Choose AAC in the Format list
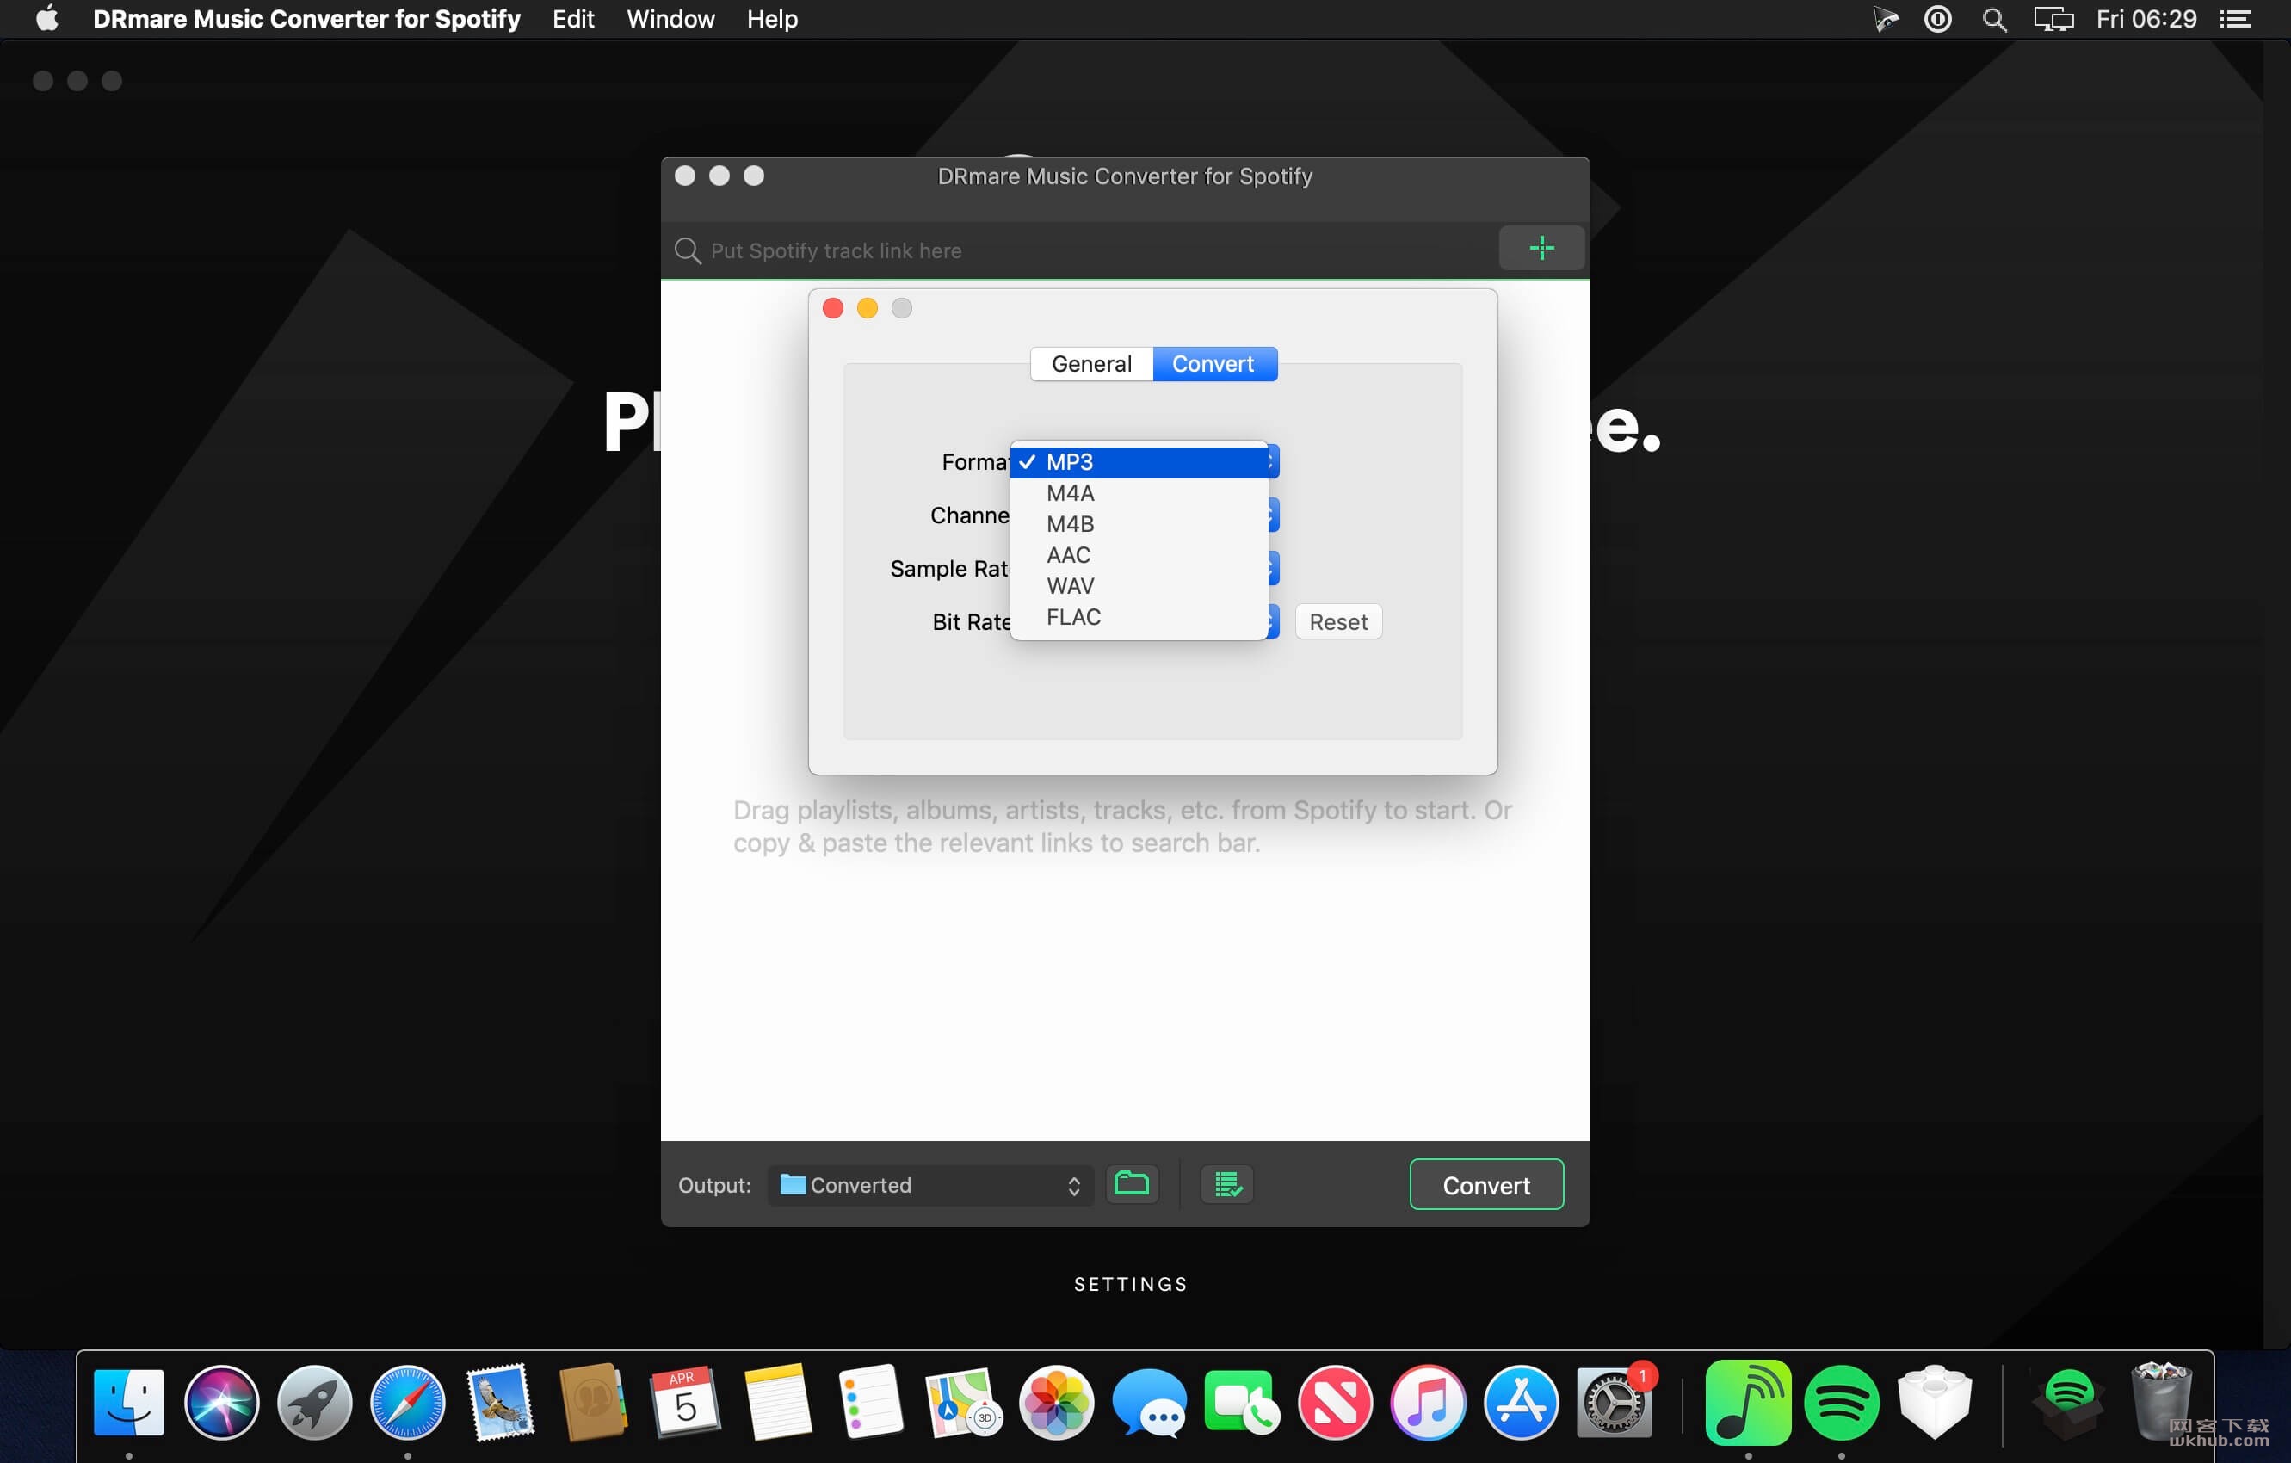2291x1463 pixels. tap(1139, 556)
